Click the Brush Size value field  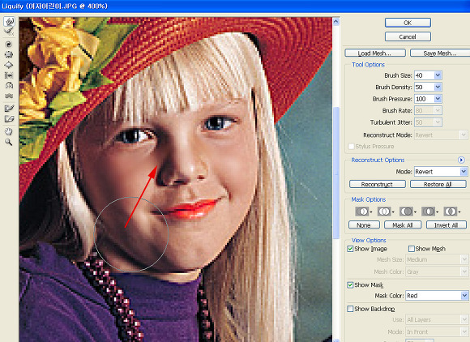[x=425, y=75]
